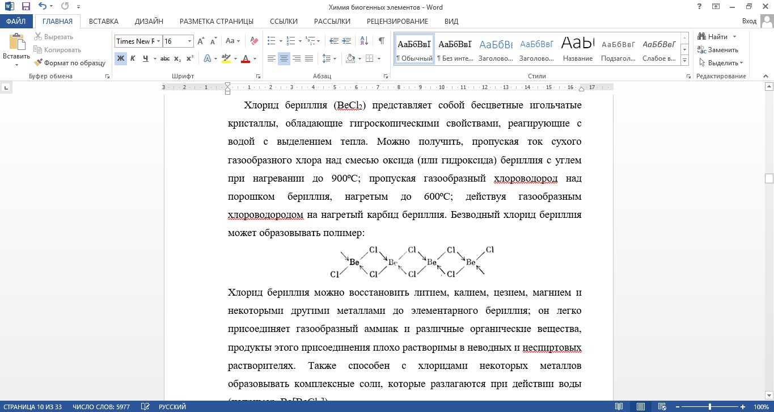Click the zoom slider in status bar
Screen dimensions: 774x412
pyautogui.click(x=710, y=407)
